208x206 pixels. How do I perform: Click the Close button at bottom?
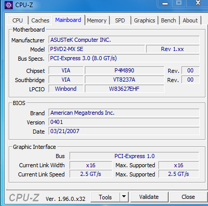point(188,197)
